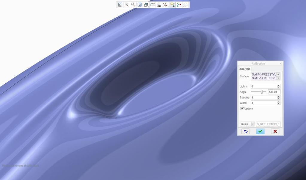Toggle the datum display filters icon
306x180 pixels.
coord(165,5)
